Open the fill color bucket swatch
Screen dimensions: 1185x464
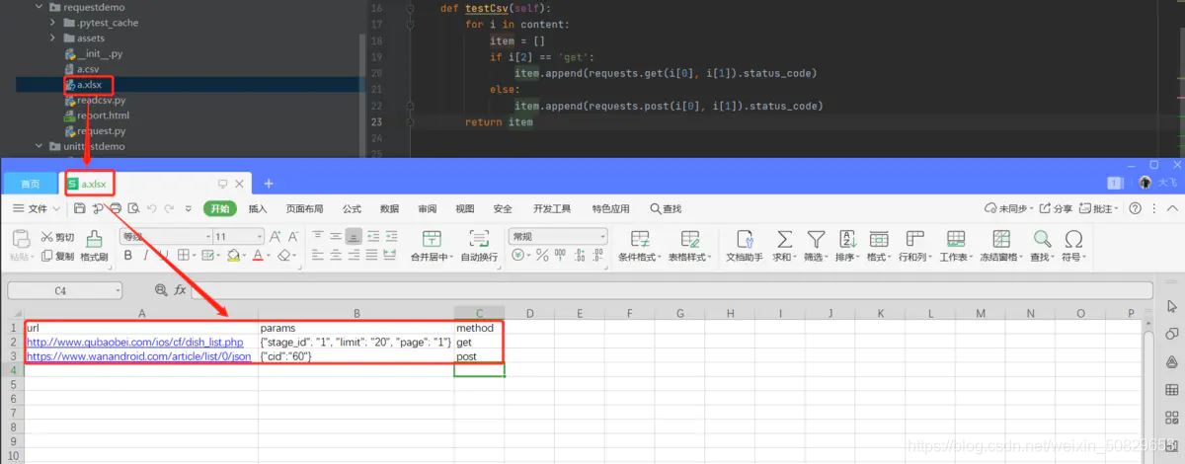point(233,256)
